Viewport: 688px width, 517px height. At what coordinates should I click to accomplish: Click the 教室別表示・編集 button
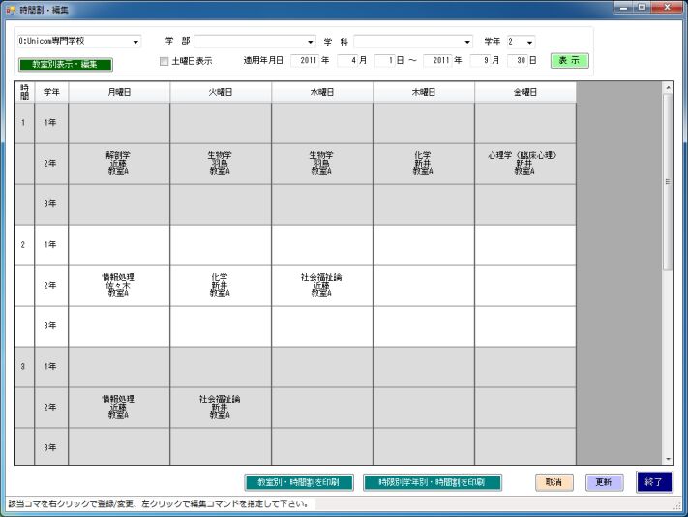point(65,65)
